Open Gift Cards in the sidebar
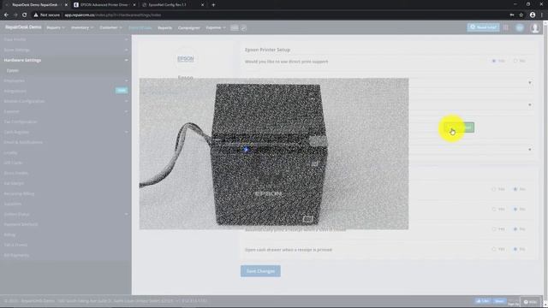Screen dimensions: 548x308 pyautogui.click(x=13, y=163)
